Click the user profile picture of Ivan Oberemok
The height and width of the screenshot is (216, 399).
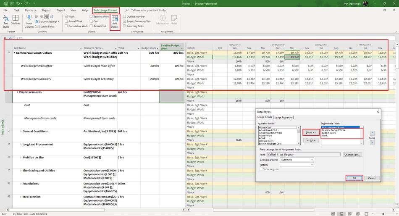[x=365, y=3]
